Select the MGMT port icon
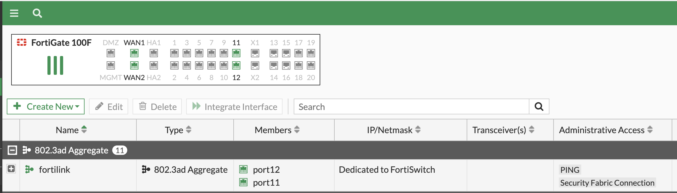This screenshot has height=193, width=677. click(x=111, y=65)
